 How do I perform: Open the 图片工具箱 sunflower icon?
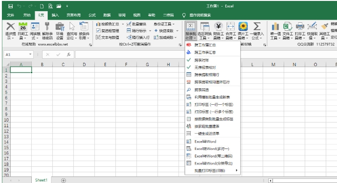[x=243, y=27]
